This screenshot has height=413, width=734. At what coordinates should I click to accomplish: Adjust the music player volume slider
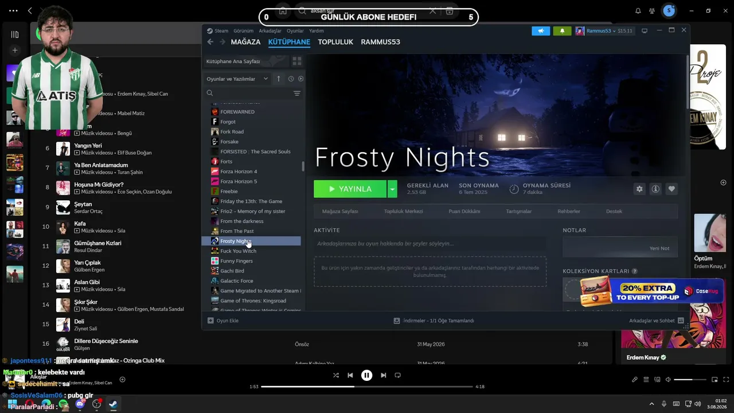pyautogui.click(x=690, y=380)
